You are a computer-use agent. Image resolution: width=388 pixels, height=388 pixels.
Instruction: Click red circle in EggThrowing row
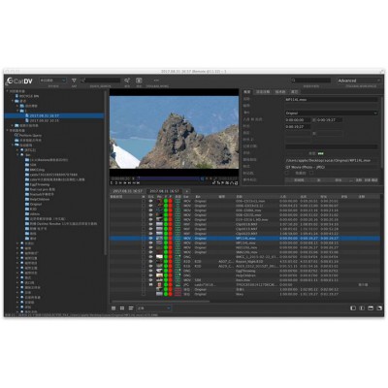pos(171,271)
